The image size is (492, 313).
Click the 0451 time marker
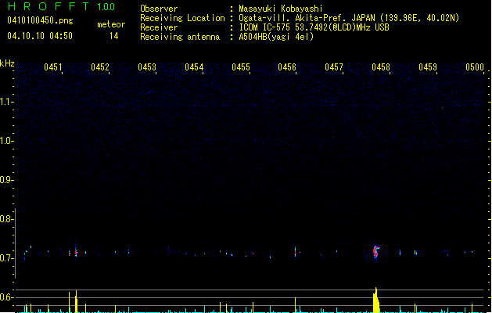[x=53, y=68]
